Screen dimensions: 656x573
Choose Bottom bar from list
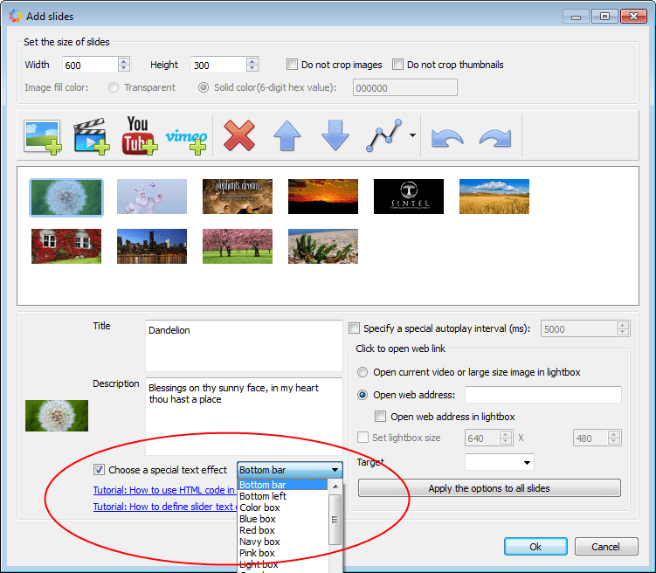[x=282, y=485]
